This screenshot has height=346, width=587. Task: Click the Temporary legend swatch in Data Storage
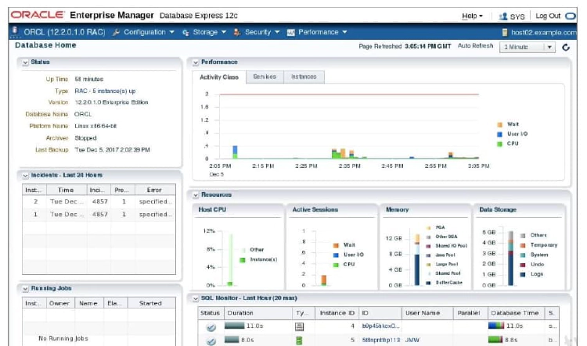[523, 245]
